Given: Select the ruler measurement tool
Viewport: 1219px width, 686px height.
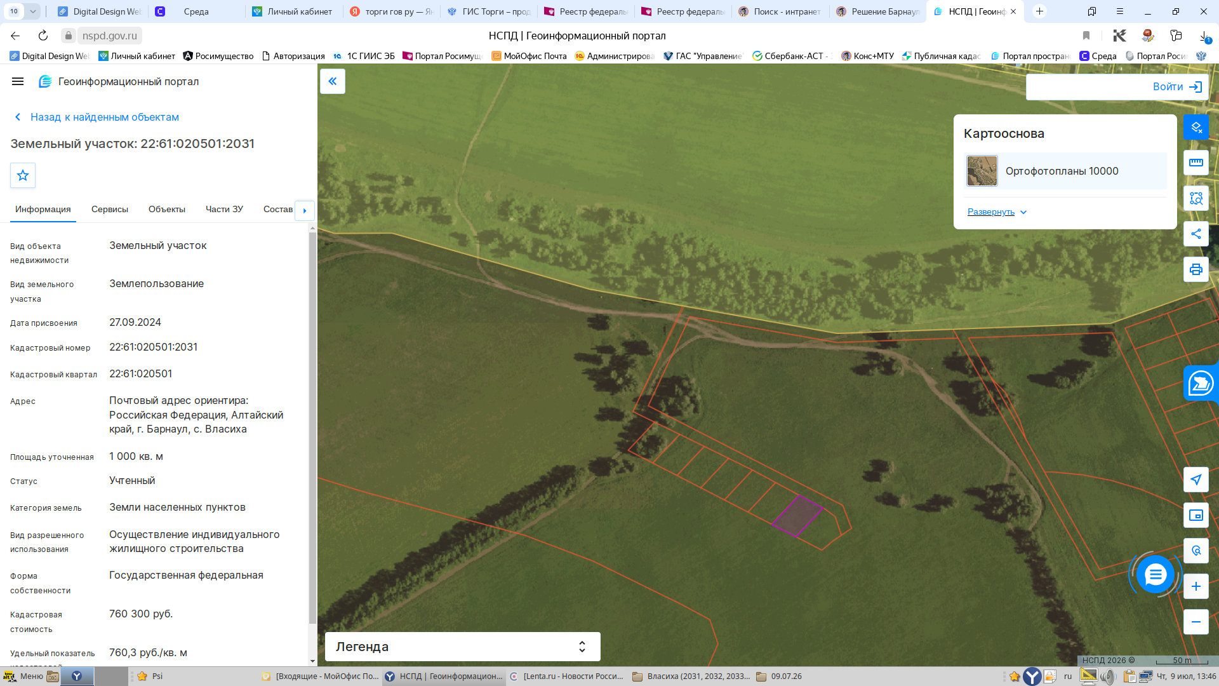Looking at the screenshot, I should click(1196, 163).
